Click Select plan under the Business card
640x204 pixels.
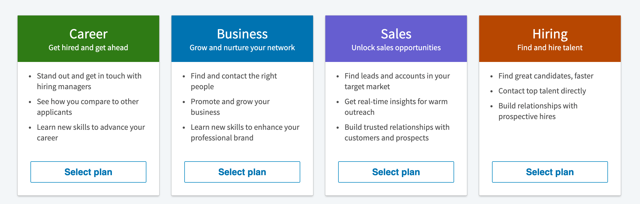click(x=242, y=172)
